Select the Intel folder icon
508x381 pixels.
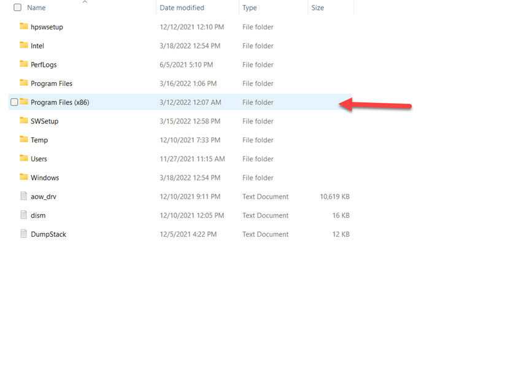pos(24,45)
